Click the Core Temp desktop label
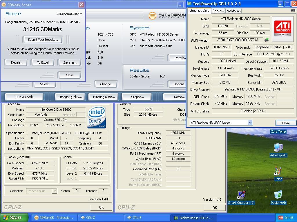 pos(278,132)
